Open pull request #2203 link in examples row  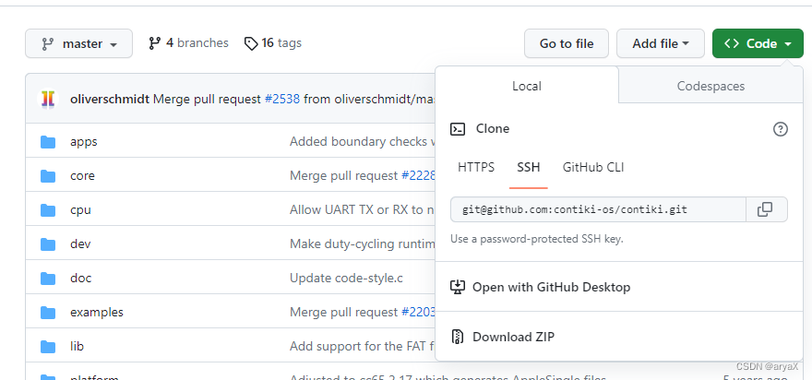[x=418, y=312]
